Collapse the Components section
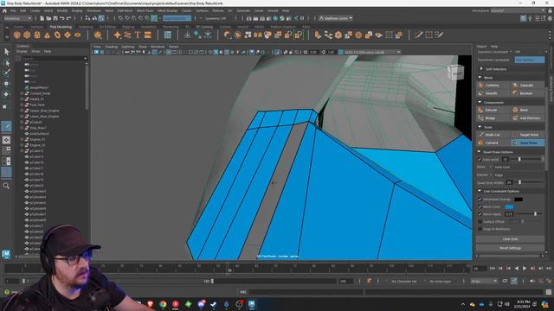The image size is (554, 311). (x=480, y=102)
